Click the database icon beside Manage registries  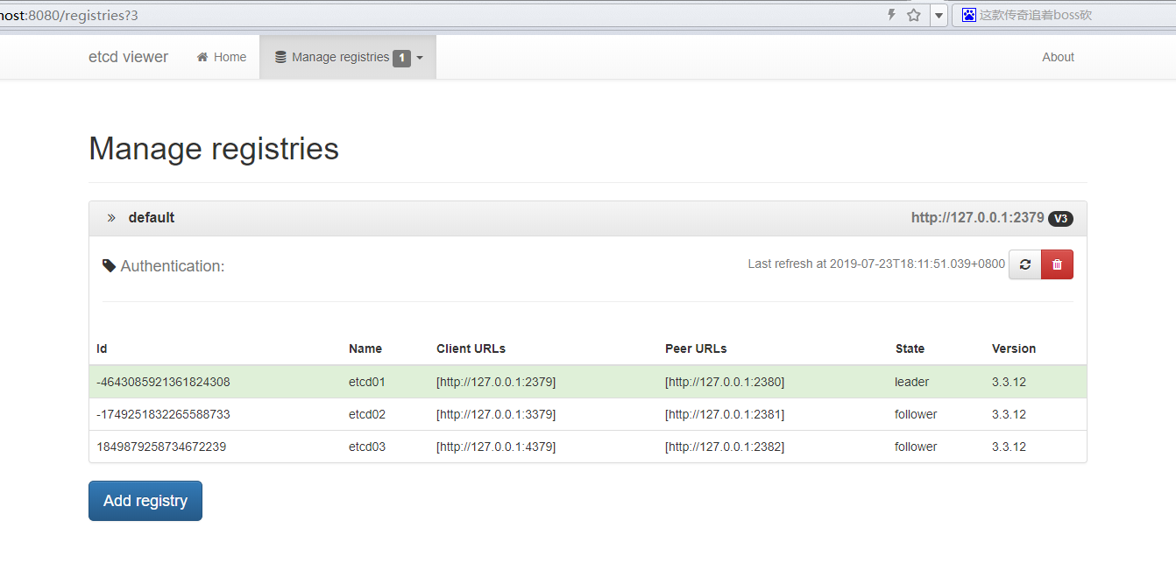[x=280, y=57]
